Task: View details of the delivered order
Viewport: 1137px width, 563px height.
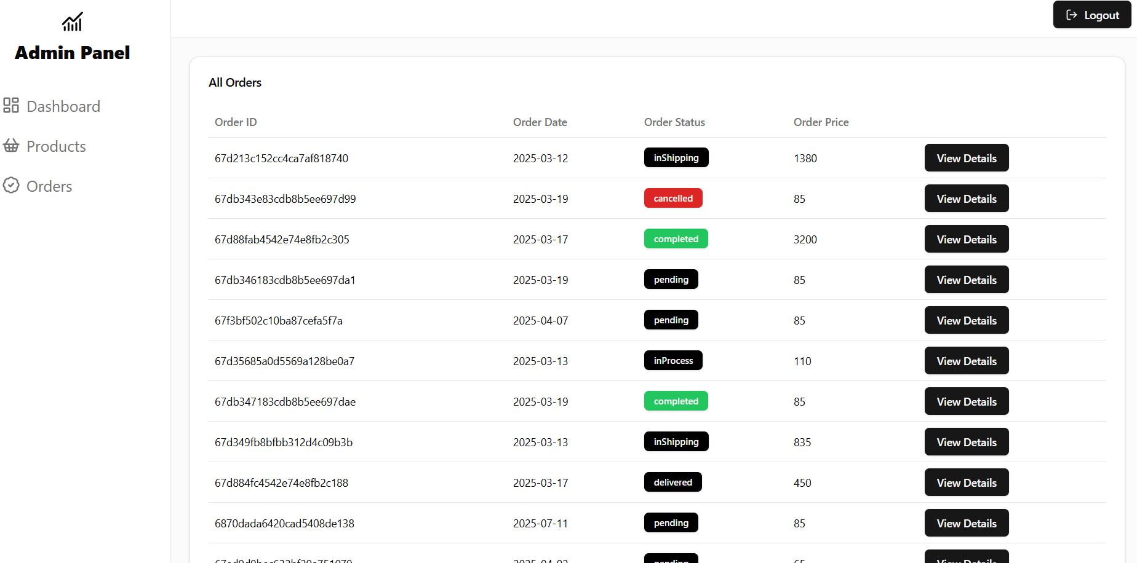Action: tap(966, 482)
